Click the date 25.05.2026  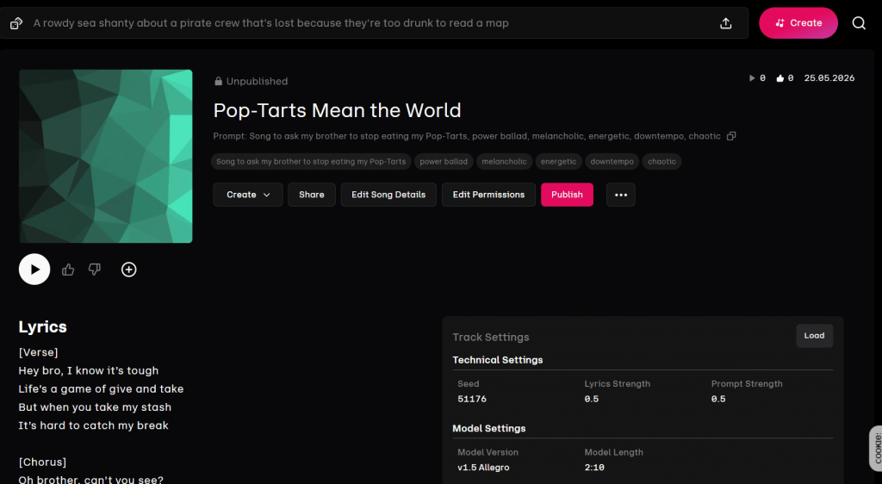pyautogui.click(x=829, y=78)
